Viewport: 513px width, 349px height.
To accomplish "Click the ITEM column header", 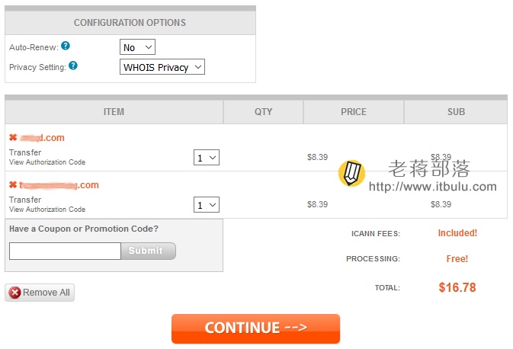I will (x=114, y=112).
